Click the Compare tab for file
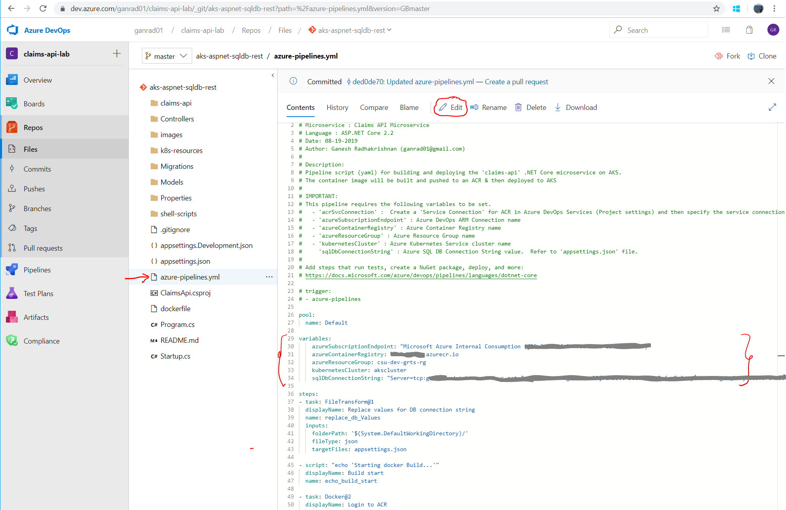Screen dimensions: 786x510 [374, 108]
